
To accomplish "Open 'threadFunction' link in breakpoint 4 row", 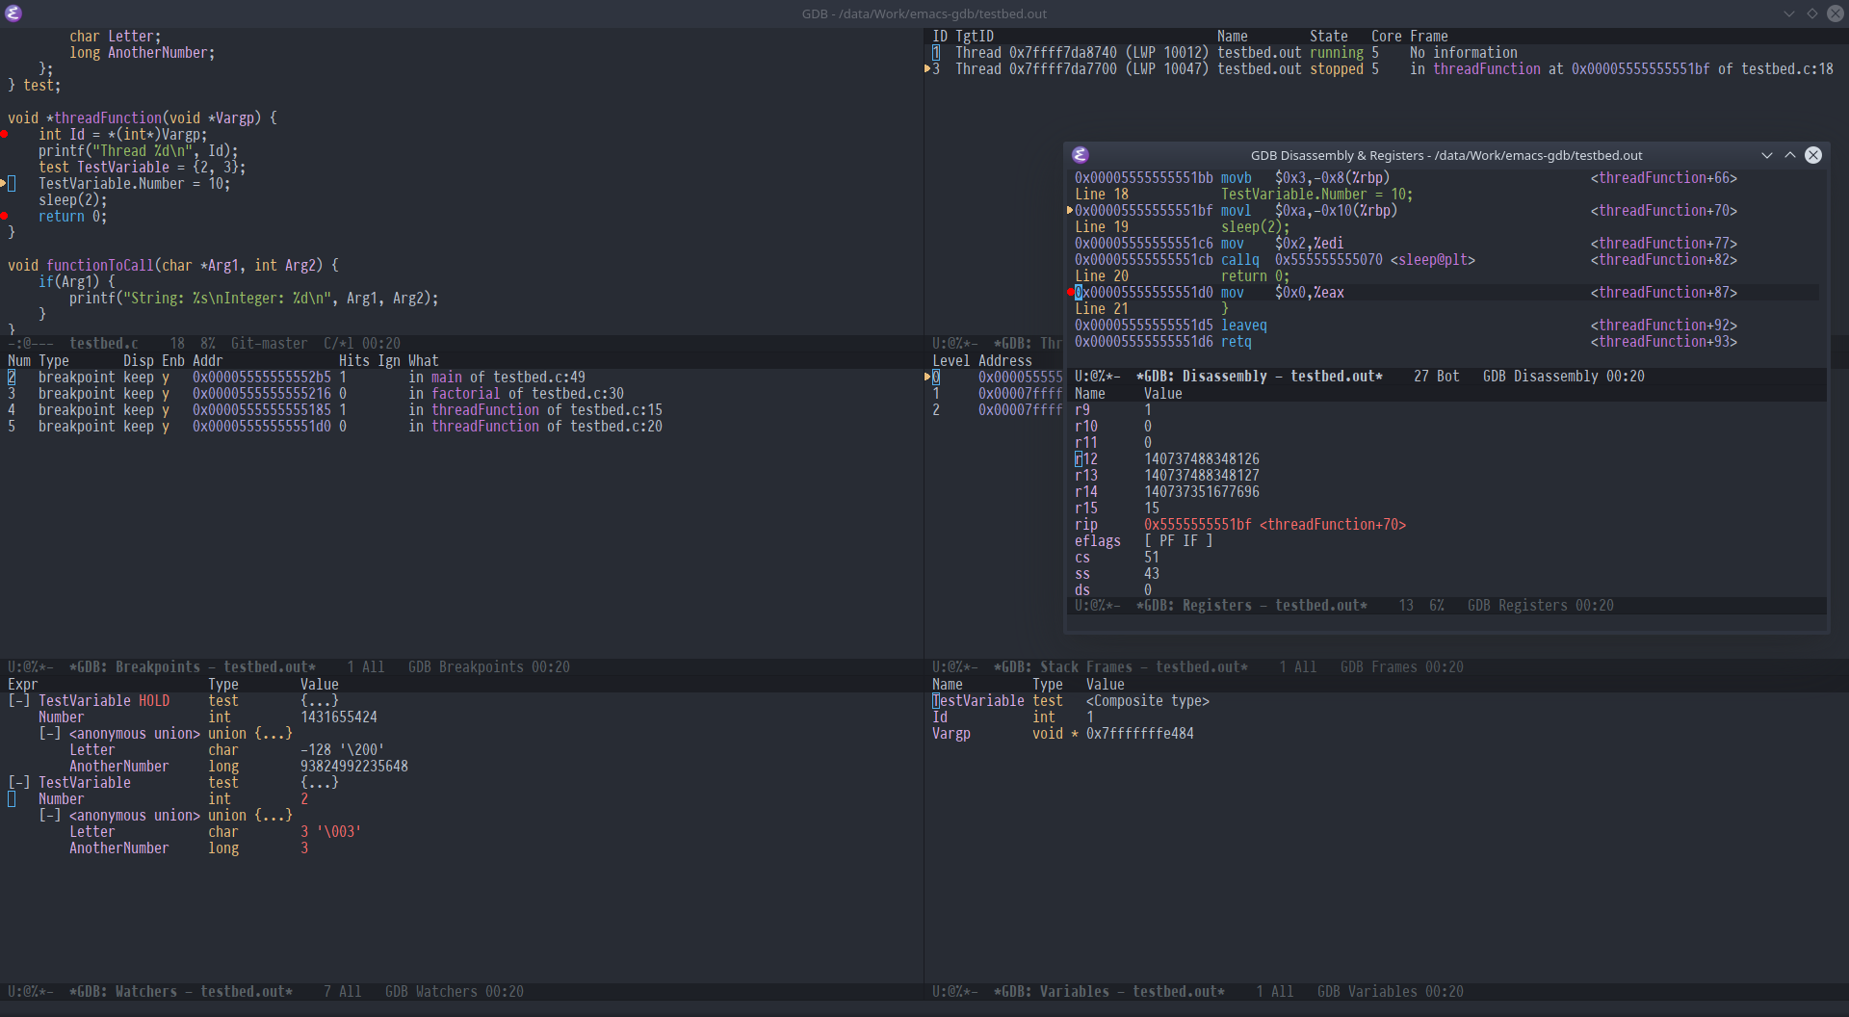I will click(x=485, y=410).
